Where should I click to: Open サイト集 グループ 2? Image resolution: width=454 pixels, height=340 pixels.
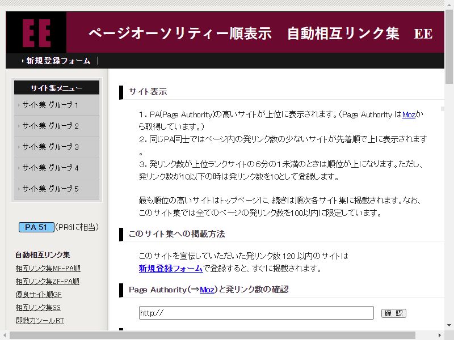(56, 126)
